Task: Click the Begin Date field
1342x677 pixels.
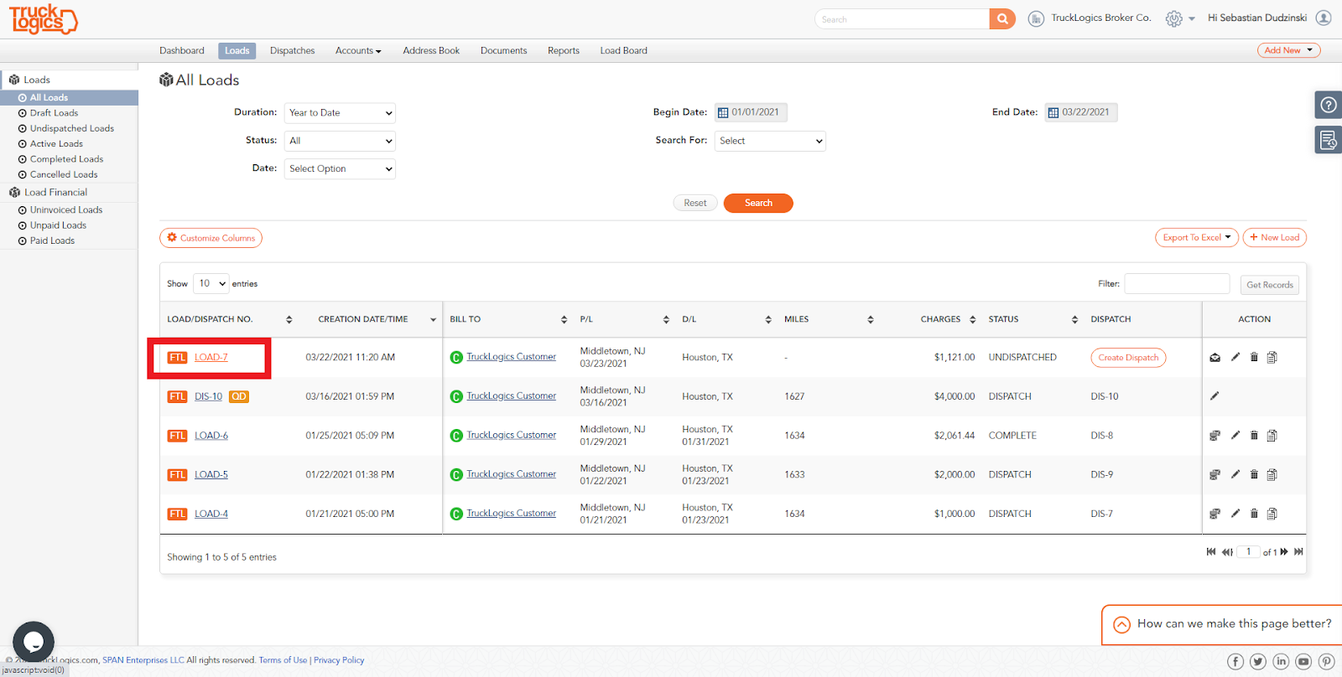Action: tap(752, 112)
